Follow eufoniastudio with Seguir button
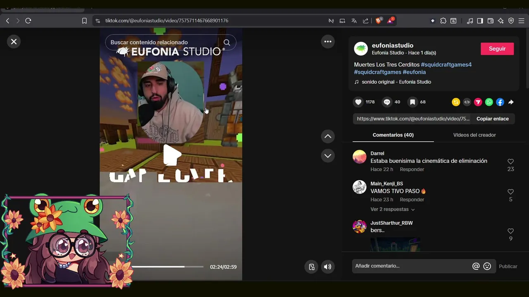This screenshot has height=297, width=529. coord(497,49)
